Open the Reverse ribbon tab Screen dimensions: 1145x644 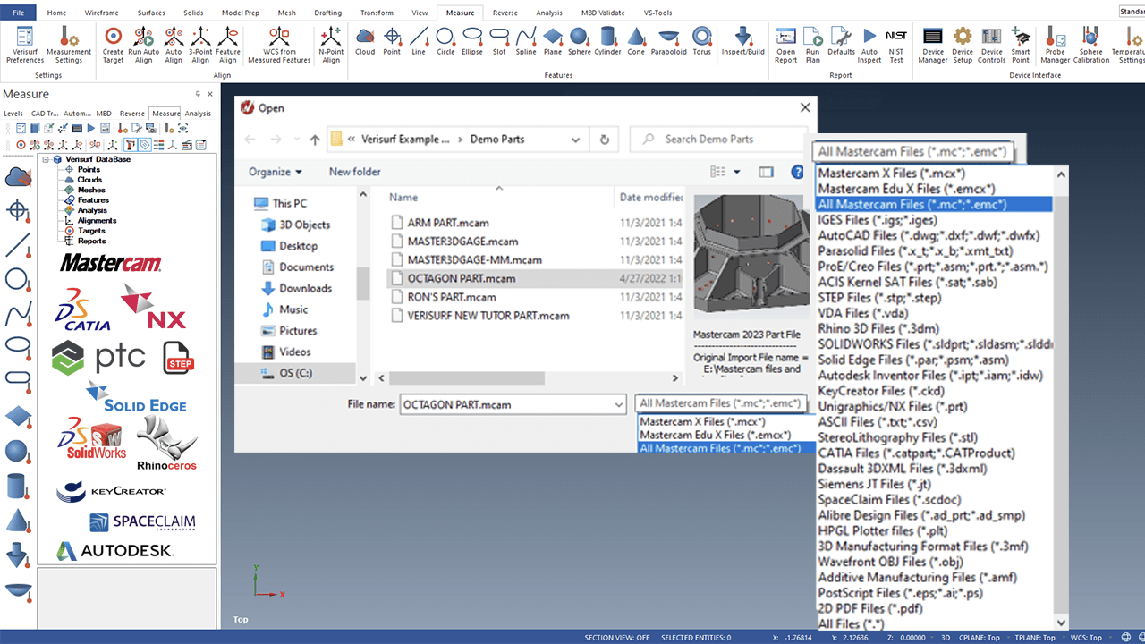[x=505, y=13]
